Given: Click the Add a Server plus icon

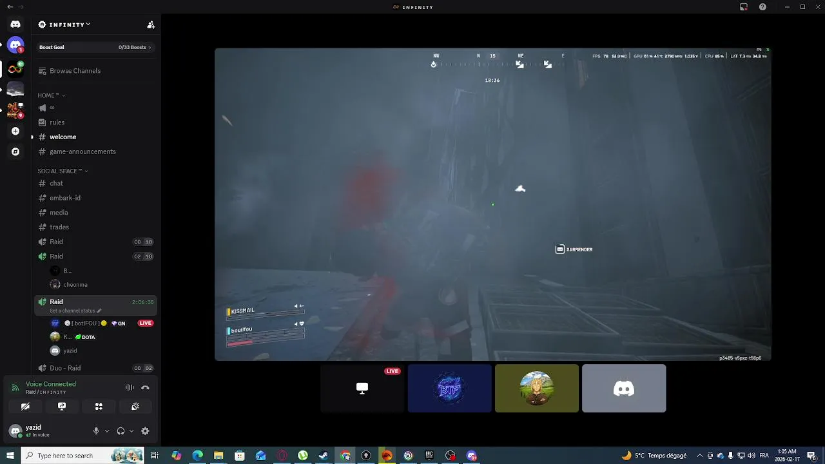Looking at the screenshot, I should click(15, 131).
